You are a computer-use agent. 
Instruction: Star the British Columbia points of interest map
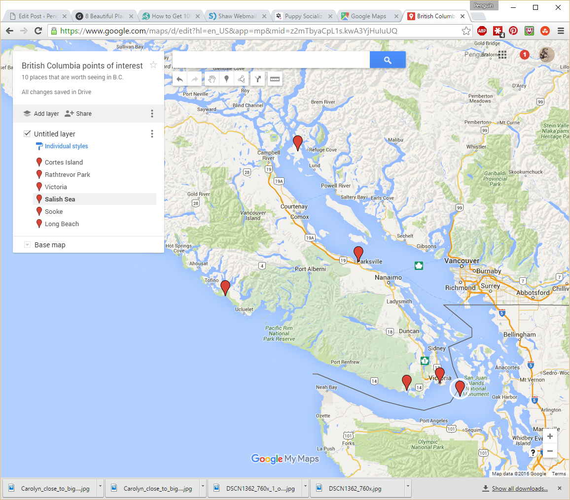point(153,65)
